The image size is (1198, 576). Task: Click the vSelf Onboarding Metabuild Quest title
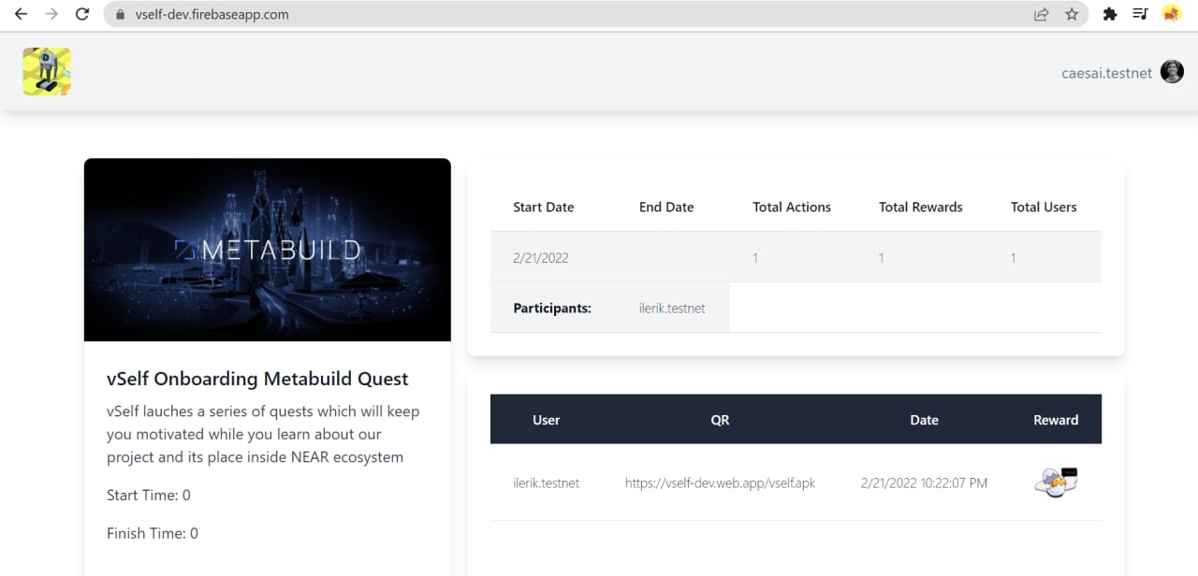click(x=257, y=379)
